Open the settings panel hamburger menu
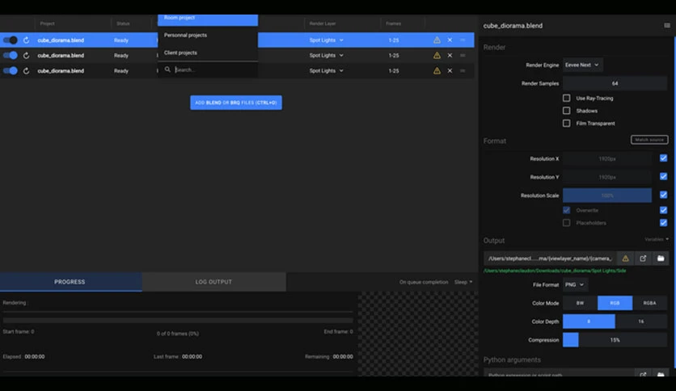 click(x=667, y=25)
